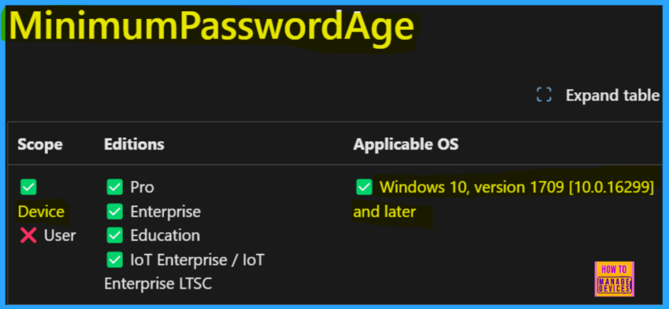Viewport: 669px width, 309px height.
Task: Click the Enterprise LTSC text
Action: tap(157, 284)
